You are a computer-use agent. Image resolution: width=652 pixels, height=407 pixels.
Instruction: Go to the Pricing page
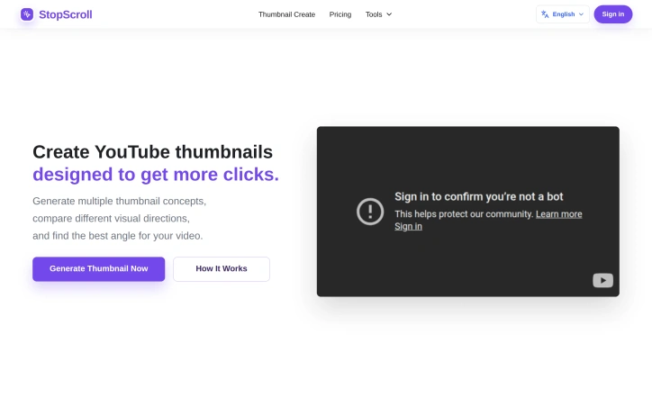340,14
